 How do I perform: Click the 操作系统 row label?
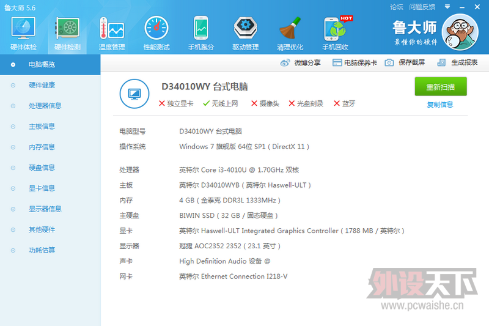[x=133, y=147]
